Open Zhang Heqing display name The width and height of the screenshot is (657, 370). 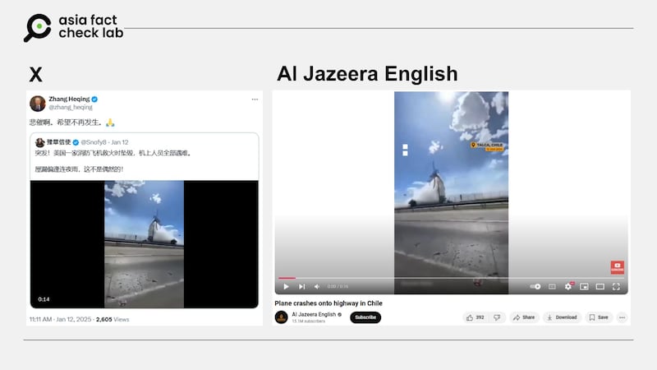(x=69, y=99)
